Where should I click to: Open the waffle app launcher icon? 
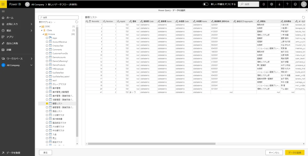pyautogui.click(x=3, y=4)
